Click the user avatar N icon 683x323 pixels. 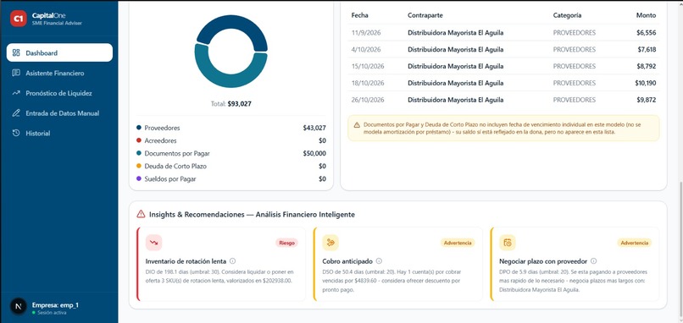coord(19,306)
